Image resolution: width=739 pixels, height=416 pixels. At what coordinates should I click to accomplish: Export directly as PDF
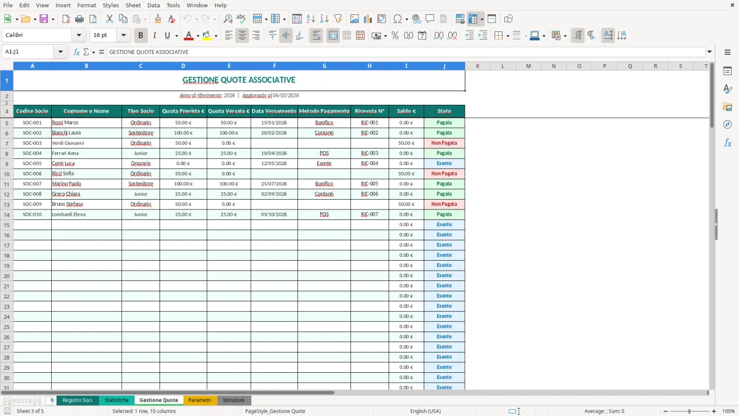coord(66,19)
